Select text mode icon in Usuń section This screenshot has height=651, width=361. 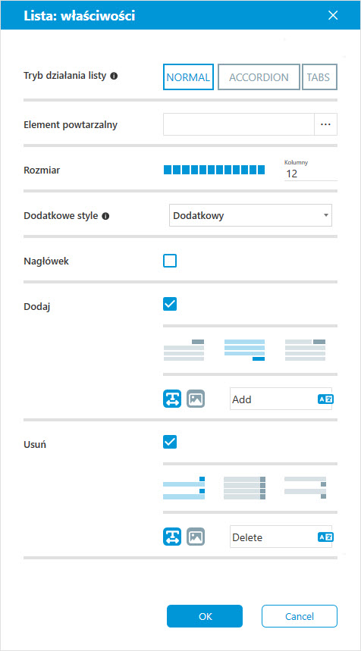point(172,537)
